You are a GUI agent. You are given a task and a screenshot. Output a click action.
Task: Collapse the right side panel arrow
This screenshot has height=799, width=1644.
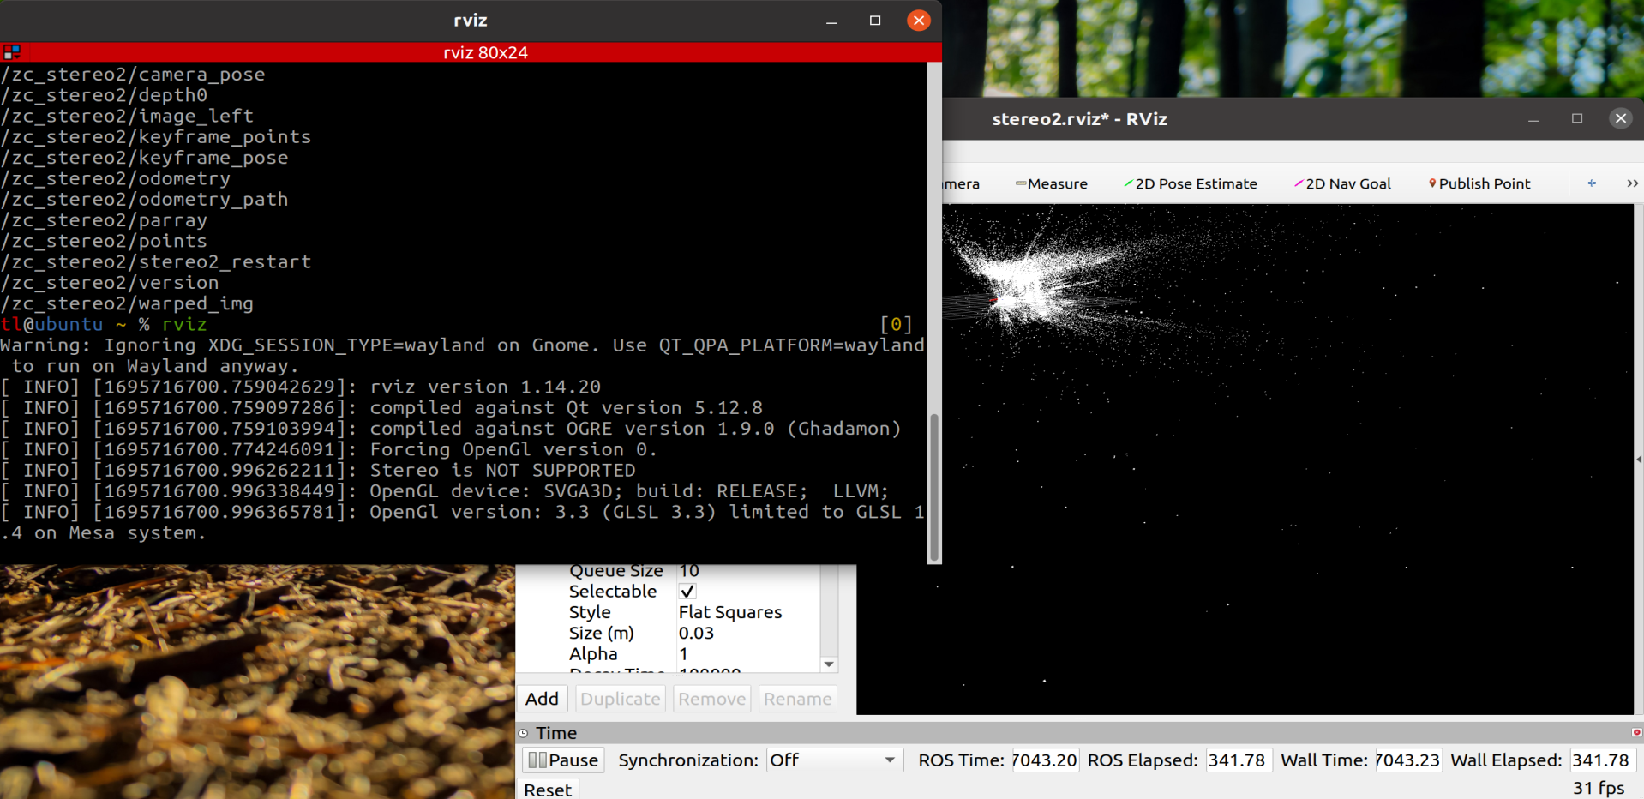pyautogui.click(x=1639, y=460)
